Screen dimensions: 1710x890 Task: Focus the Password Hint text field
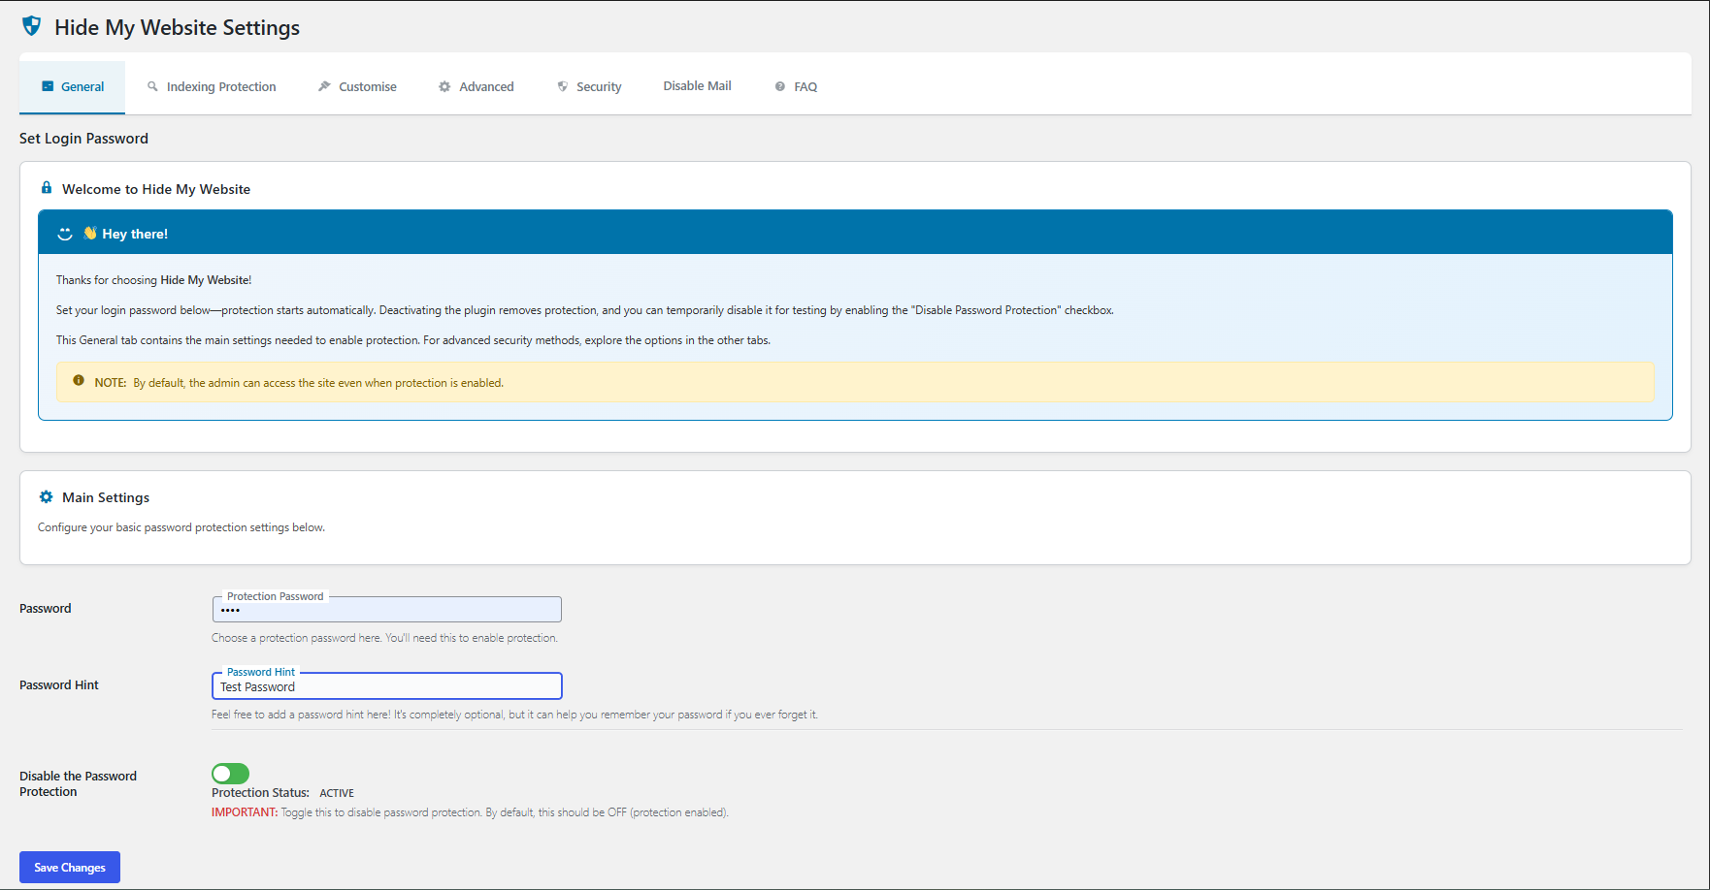point(386,686)
